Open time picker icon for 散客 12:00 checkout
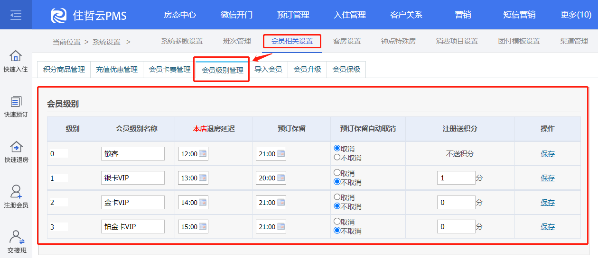 [203, 153]
